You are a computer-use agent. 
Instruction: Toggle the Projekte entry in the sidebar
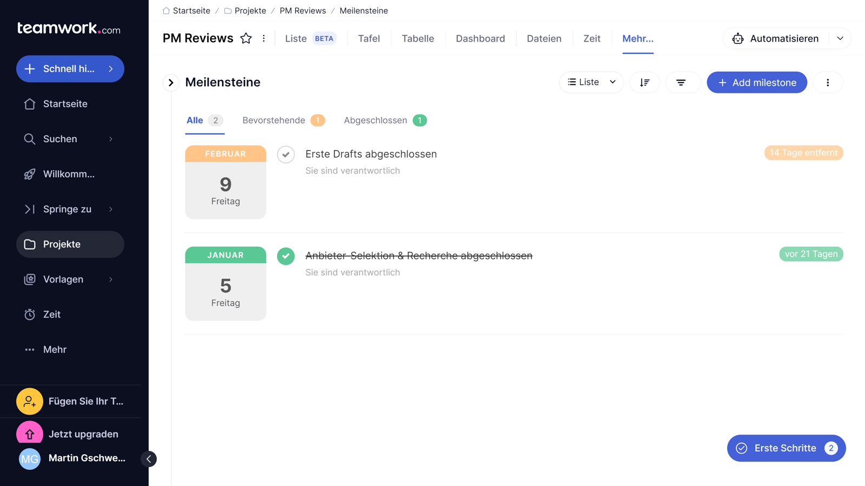[70, 244]
